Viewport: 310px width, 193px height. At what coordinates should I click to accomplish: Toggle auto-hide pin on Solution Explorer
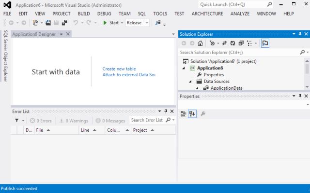point(300,34)
